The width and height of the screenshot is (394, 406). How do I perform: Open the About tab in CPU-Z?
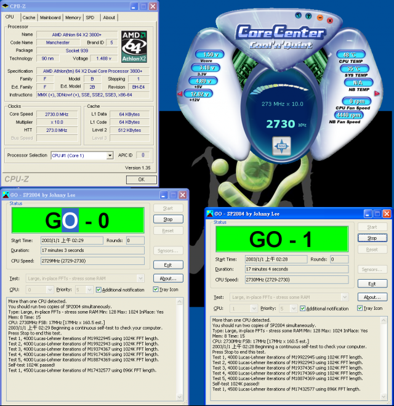coord(109,18)
